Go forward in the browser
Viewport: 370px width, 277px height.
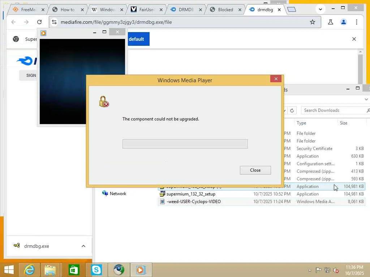pos(26,22)
